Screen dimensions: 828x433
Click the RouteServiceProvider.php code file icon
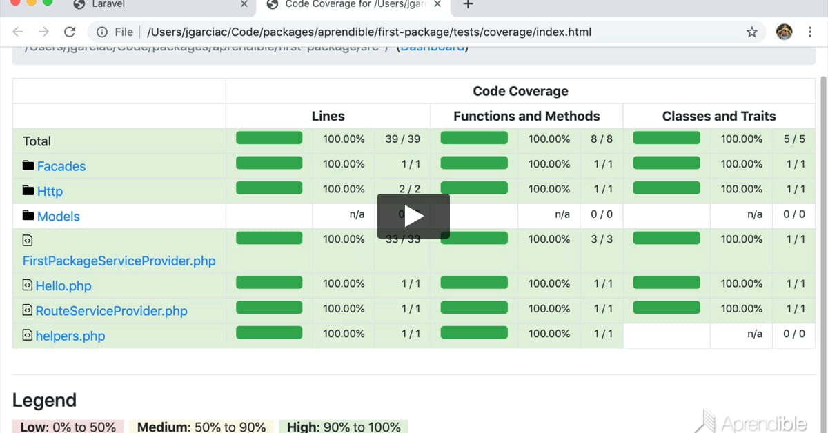pyautogui.click(x=28, y=310)
